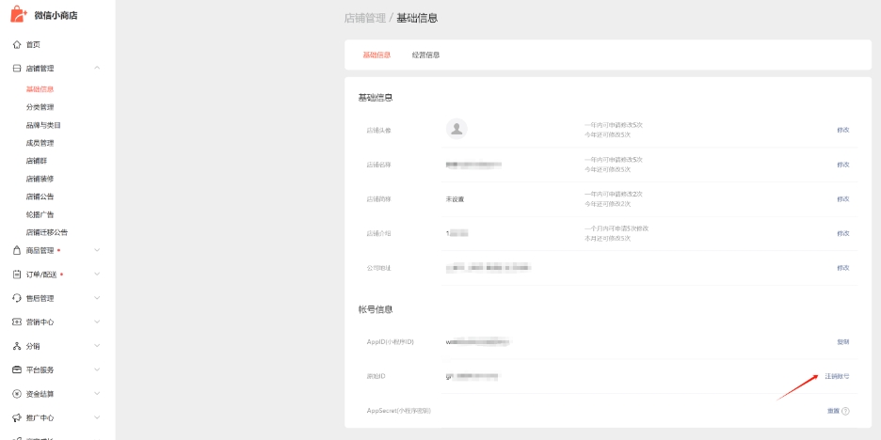The image size is (881, 440).
Task: Click the 帐号信息 section heading
Action: pyautogui.click(x=376, y=309)
